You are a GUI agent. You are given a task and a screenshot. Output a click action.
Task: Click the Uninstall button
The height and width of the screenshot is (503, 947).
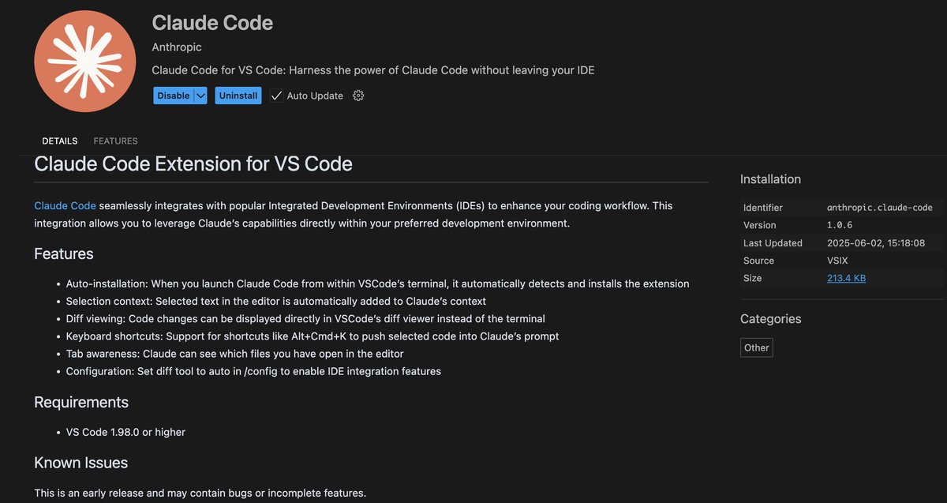tap(238, 96)
